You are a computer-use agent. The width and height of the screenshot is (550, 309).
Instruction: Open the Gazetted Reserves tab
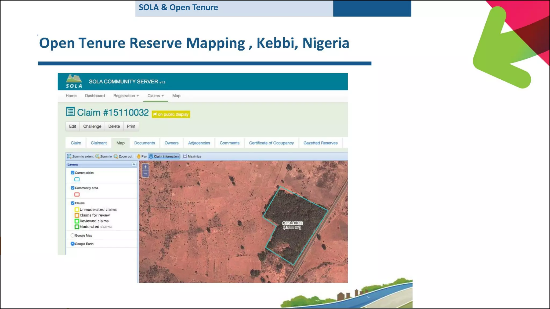click(x=320, y=143)
